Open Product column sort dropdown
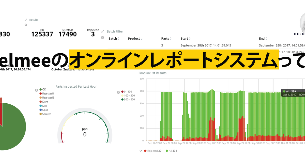The width and height of the screenshot is (305, 160). pos(142,39)
